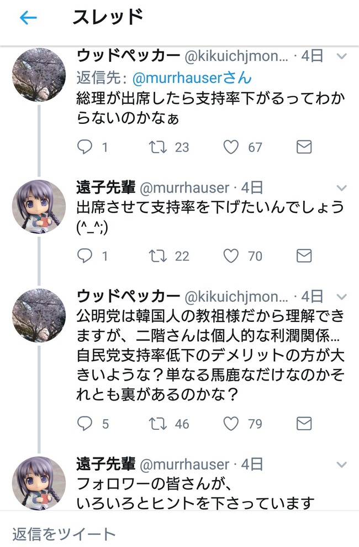Reply to first ウッドペッカー tweet
This screenshot has height=547, width=359.
click(85, 147)
